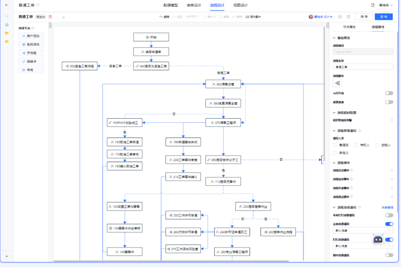Collapse the 基础属性 section

[x=334, y=38]
